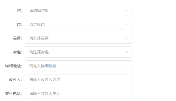The height and width of the screenshot is (101, 176).
Task: Click the 街道: label text
Action: (17, 52)
